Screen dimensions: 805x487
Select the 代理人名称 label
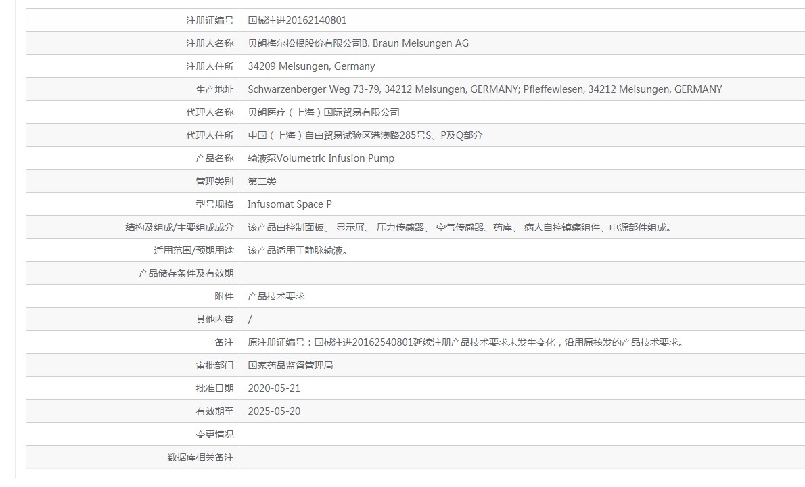coord(210,112)
